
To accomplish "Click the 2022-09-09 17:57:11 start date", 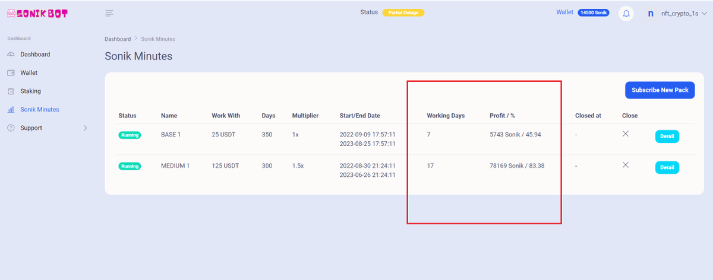I will click(367, 135).
